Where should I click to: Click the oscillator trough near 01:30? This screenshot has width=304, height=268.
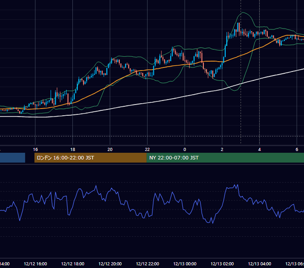coord(213,223)
